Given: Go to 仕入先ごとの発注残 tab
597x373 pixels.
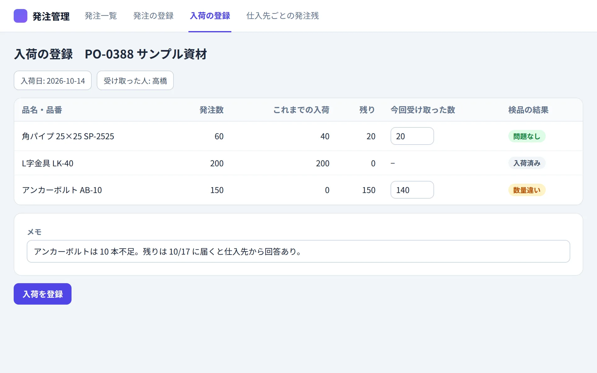Looking at the screenshot, I should [x=283, y=16].
